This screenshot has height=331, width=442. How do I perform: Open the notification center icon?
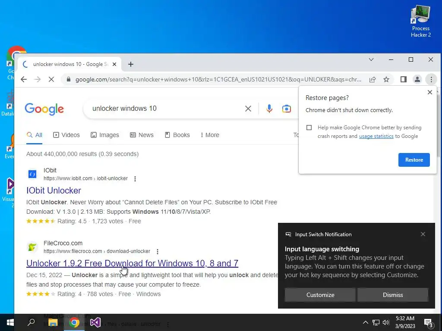point(429,323)
